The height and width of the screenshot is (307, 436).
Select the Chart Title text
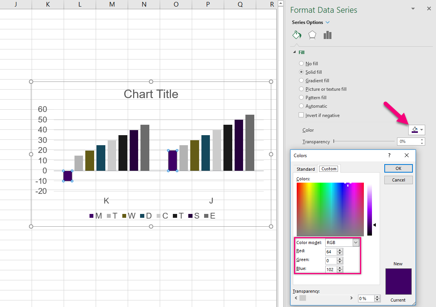[151, 94]
